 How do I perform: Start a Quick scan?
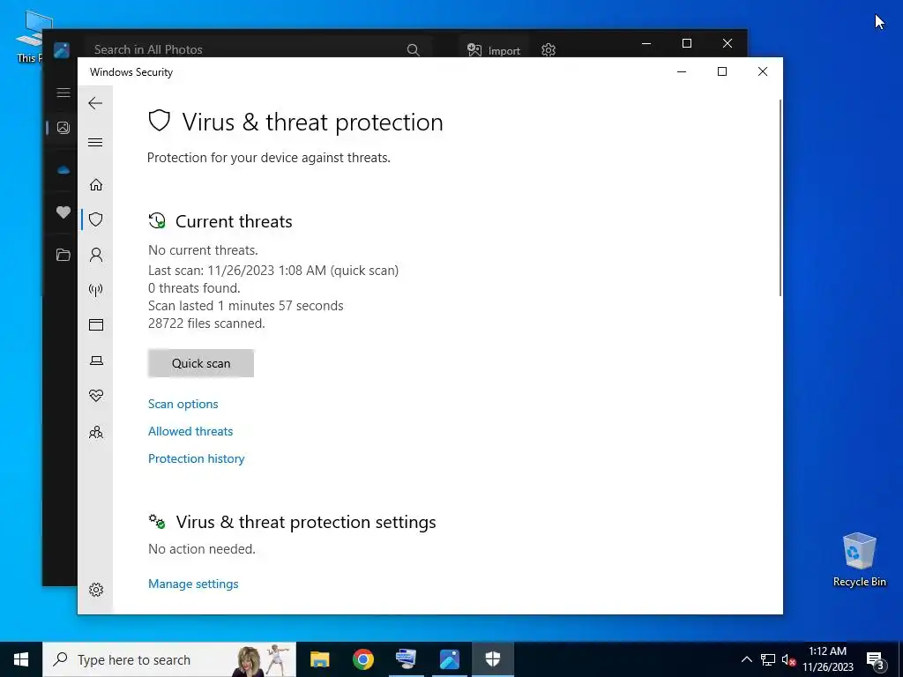(x=201, y=363)
